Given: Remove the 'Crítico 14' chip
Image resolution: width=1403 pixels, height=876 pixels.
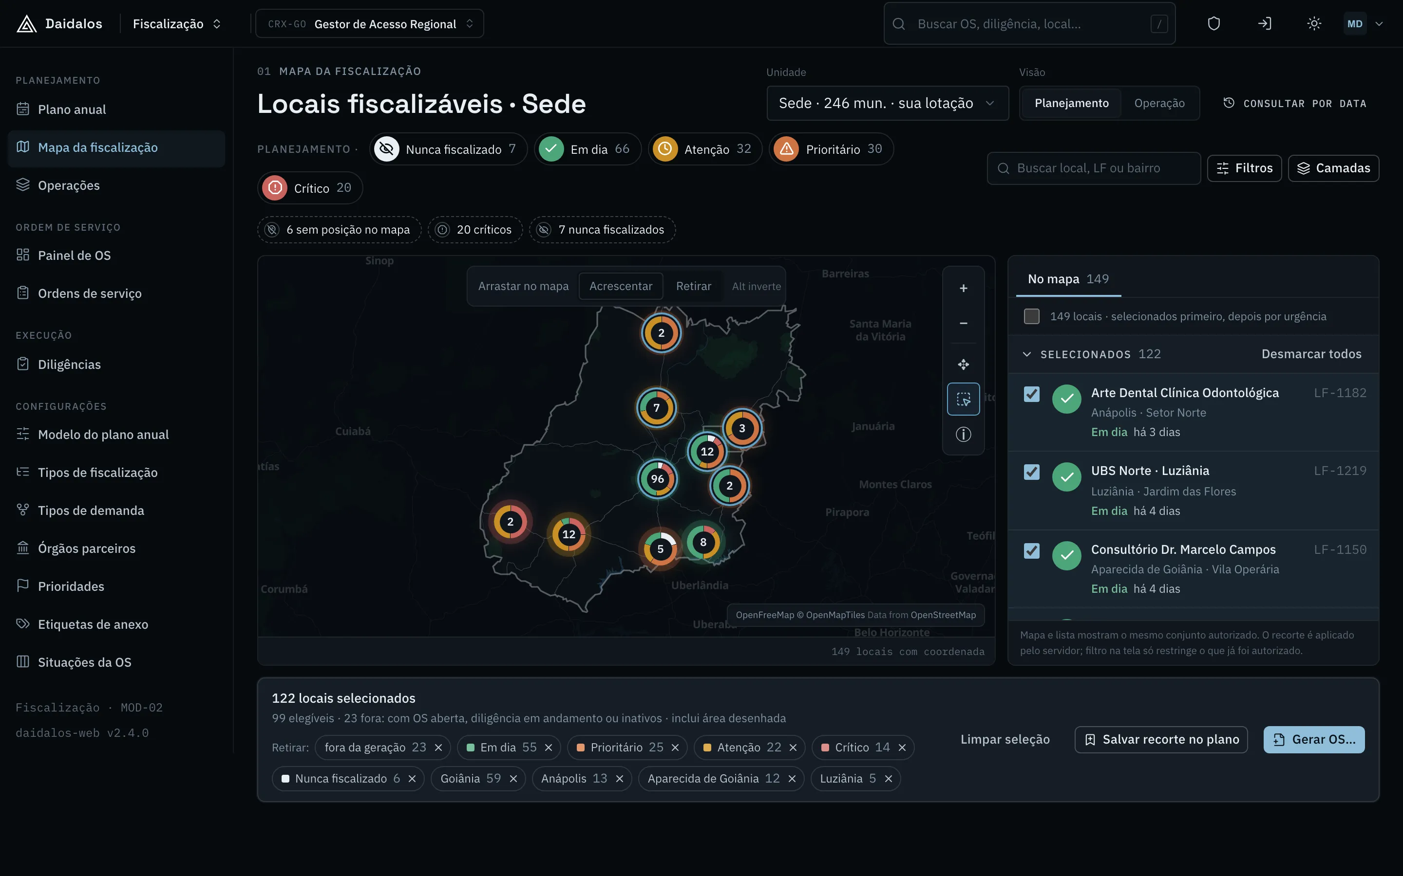Looking at the screenshot, I should pyautogui.click(x=902, y=748).
